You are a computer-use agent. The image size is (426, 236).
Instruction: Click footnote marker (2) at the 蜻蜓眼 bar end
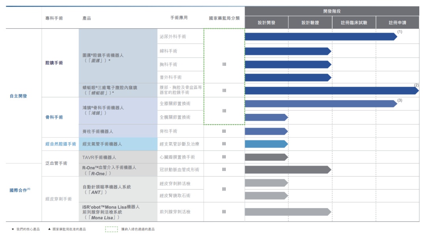tap(416, 85)
